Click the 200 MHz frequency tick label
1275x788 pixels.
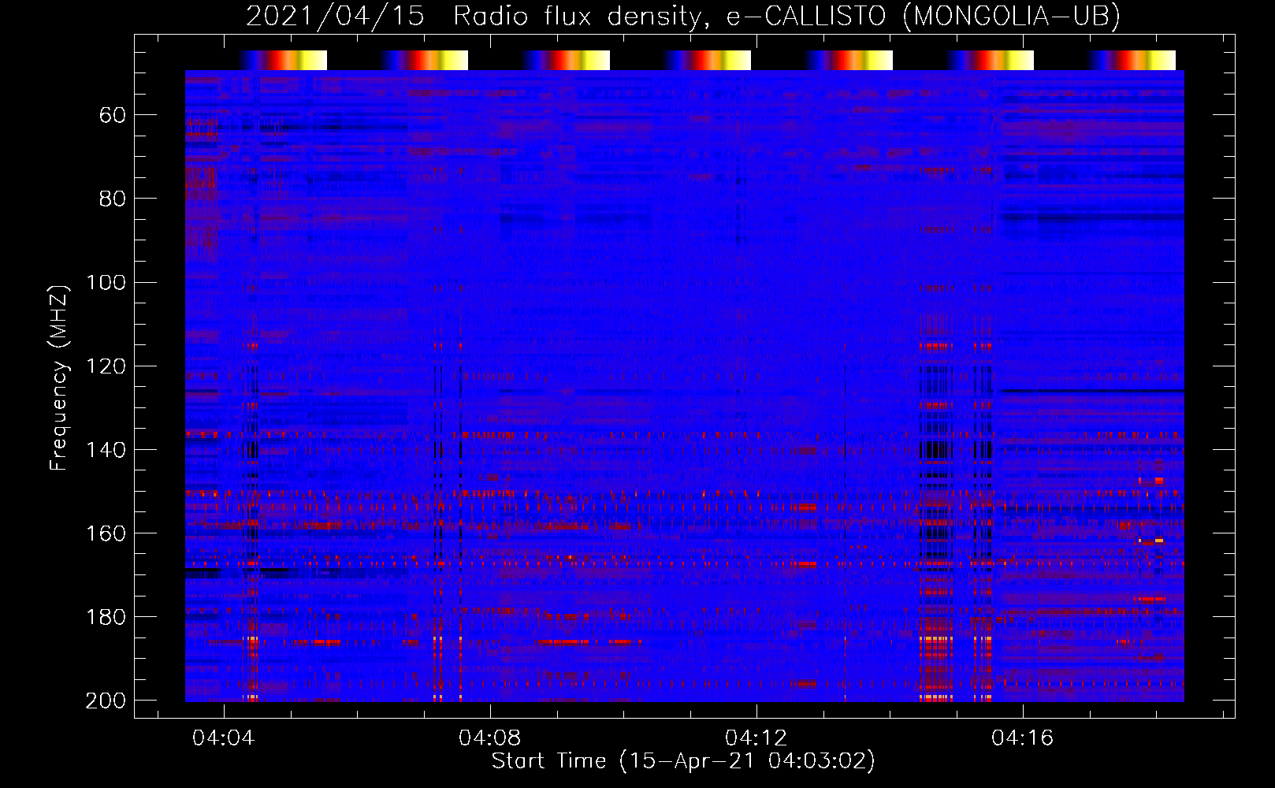[x=106, y=700]
